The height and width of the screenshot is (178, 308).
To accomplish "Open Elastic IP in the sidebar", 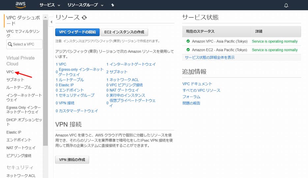I will point(14,132).
